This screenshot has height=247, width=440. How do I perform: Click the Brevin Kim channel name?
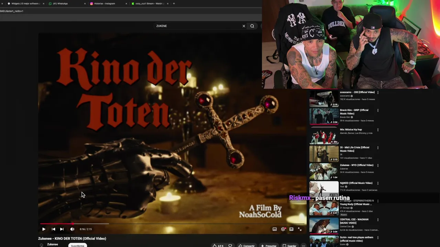tap(345, 117)
